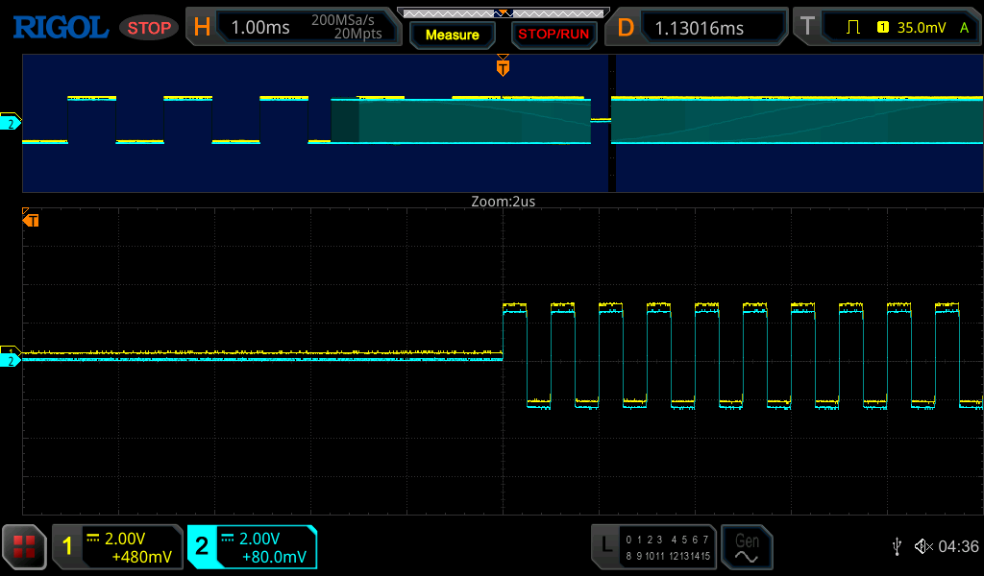Click the orange trigger position marker in overview
The height and width of the screenshot is (576, 984).
pyautogui.click(x=503, y=68)
